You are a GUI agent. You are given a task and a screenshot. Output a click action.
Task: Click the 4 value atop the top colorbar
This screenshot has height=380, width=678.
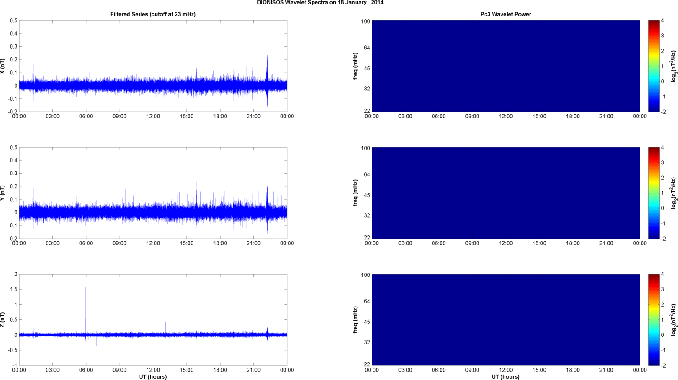click(662, 21)
